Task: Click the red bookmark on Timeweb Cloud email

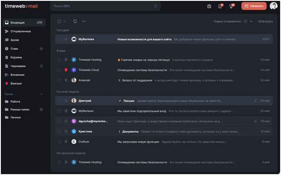Action: point(66,70)
